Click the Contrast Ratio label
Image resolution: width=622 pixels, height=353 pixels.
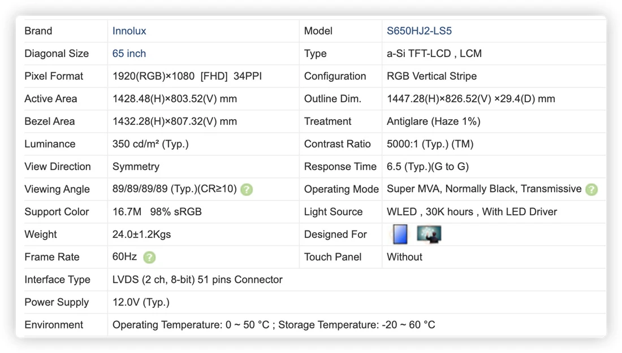click(x=337, y=144)
